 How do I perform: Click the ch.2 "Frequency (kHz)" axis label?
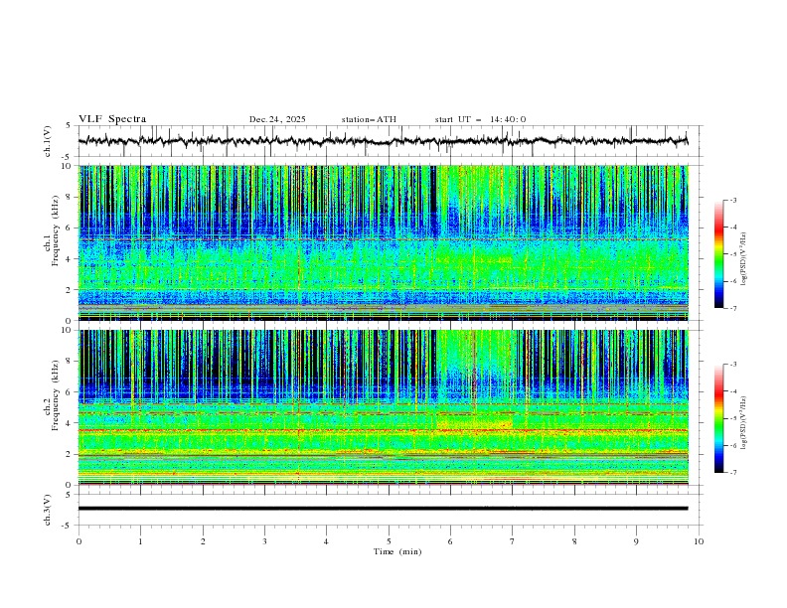click(56, 394)
